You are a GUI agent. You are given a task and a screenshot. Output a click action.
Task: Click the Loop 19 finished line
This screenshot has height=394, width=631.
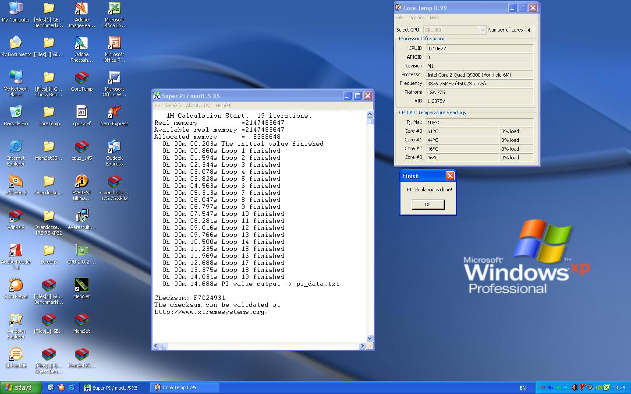click(x=223, y=277)
